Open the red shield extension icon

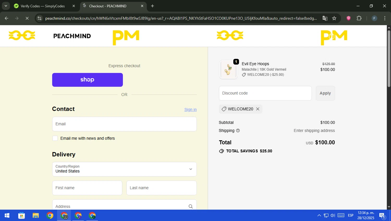click(349, 18)
